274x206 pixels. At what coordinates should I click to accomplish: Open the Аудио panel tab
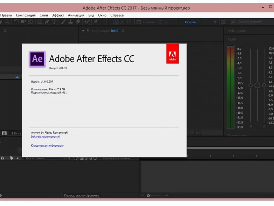tap(232, 39)
